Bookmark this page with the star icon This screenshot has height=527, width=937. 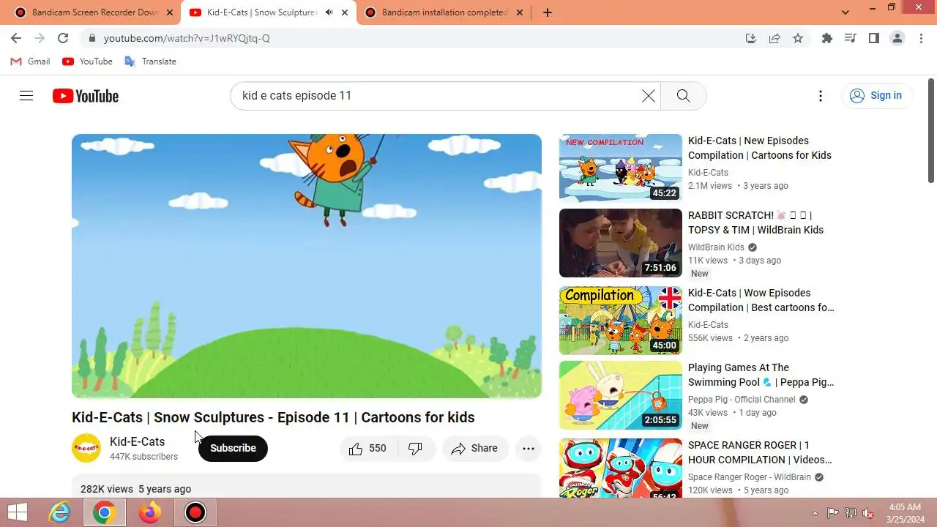[x=798, y=38]
